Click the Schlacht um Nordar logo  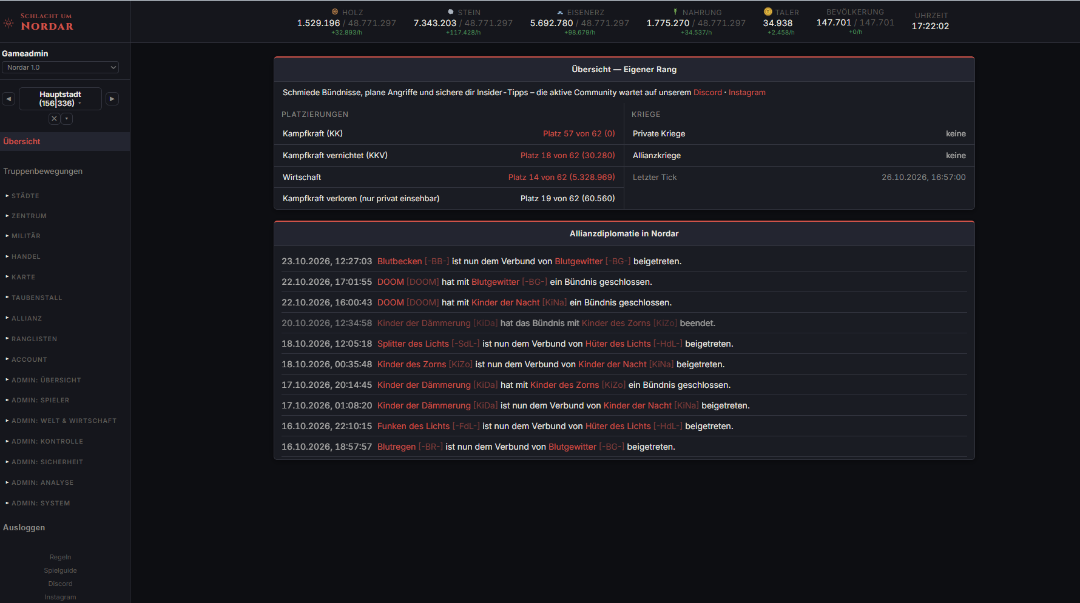coord(39,22)
